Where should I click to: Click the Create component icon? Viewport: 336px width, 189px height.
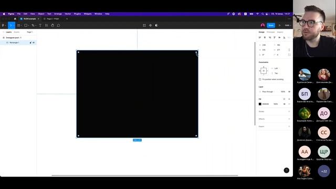pos(151,25)
